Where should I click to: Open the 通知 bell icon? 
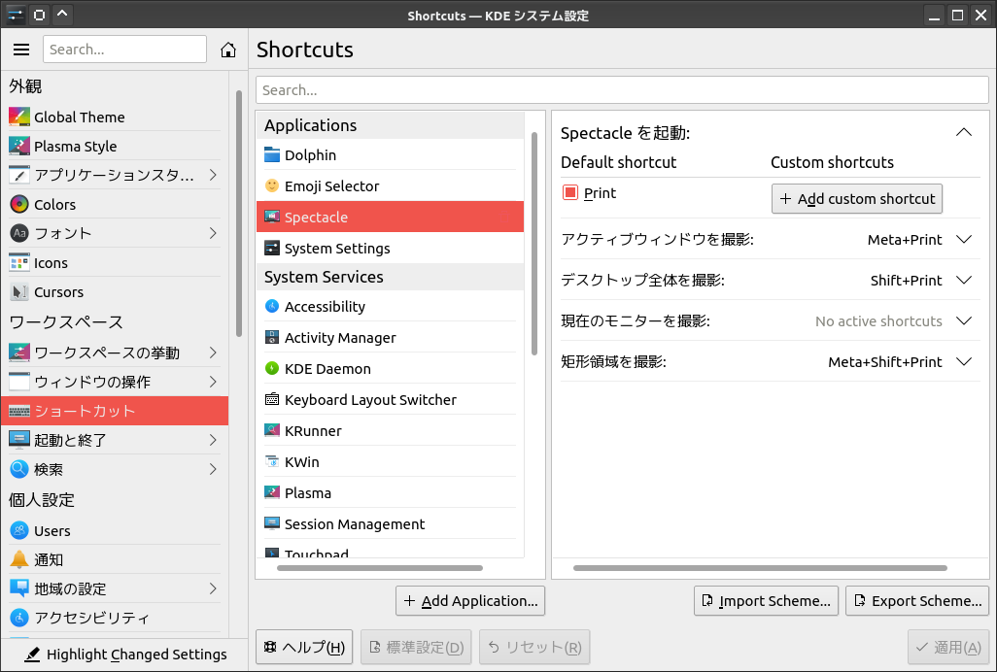click(19, 559)
